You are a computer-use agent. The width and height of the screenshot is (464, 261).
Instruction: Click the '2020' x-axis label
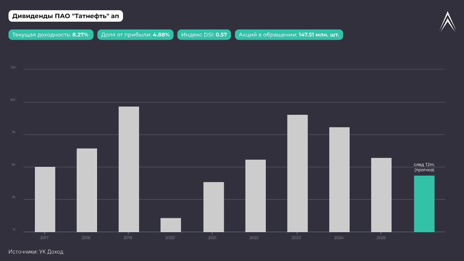click(x=170, y=238)
